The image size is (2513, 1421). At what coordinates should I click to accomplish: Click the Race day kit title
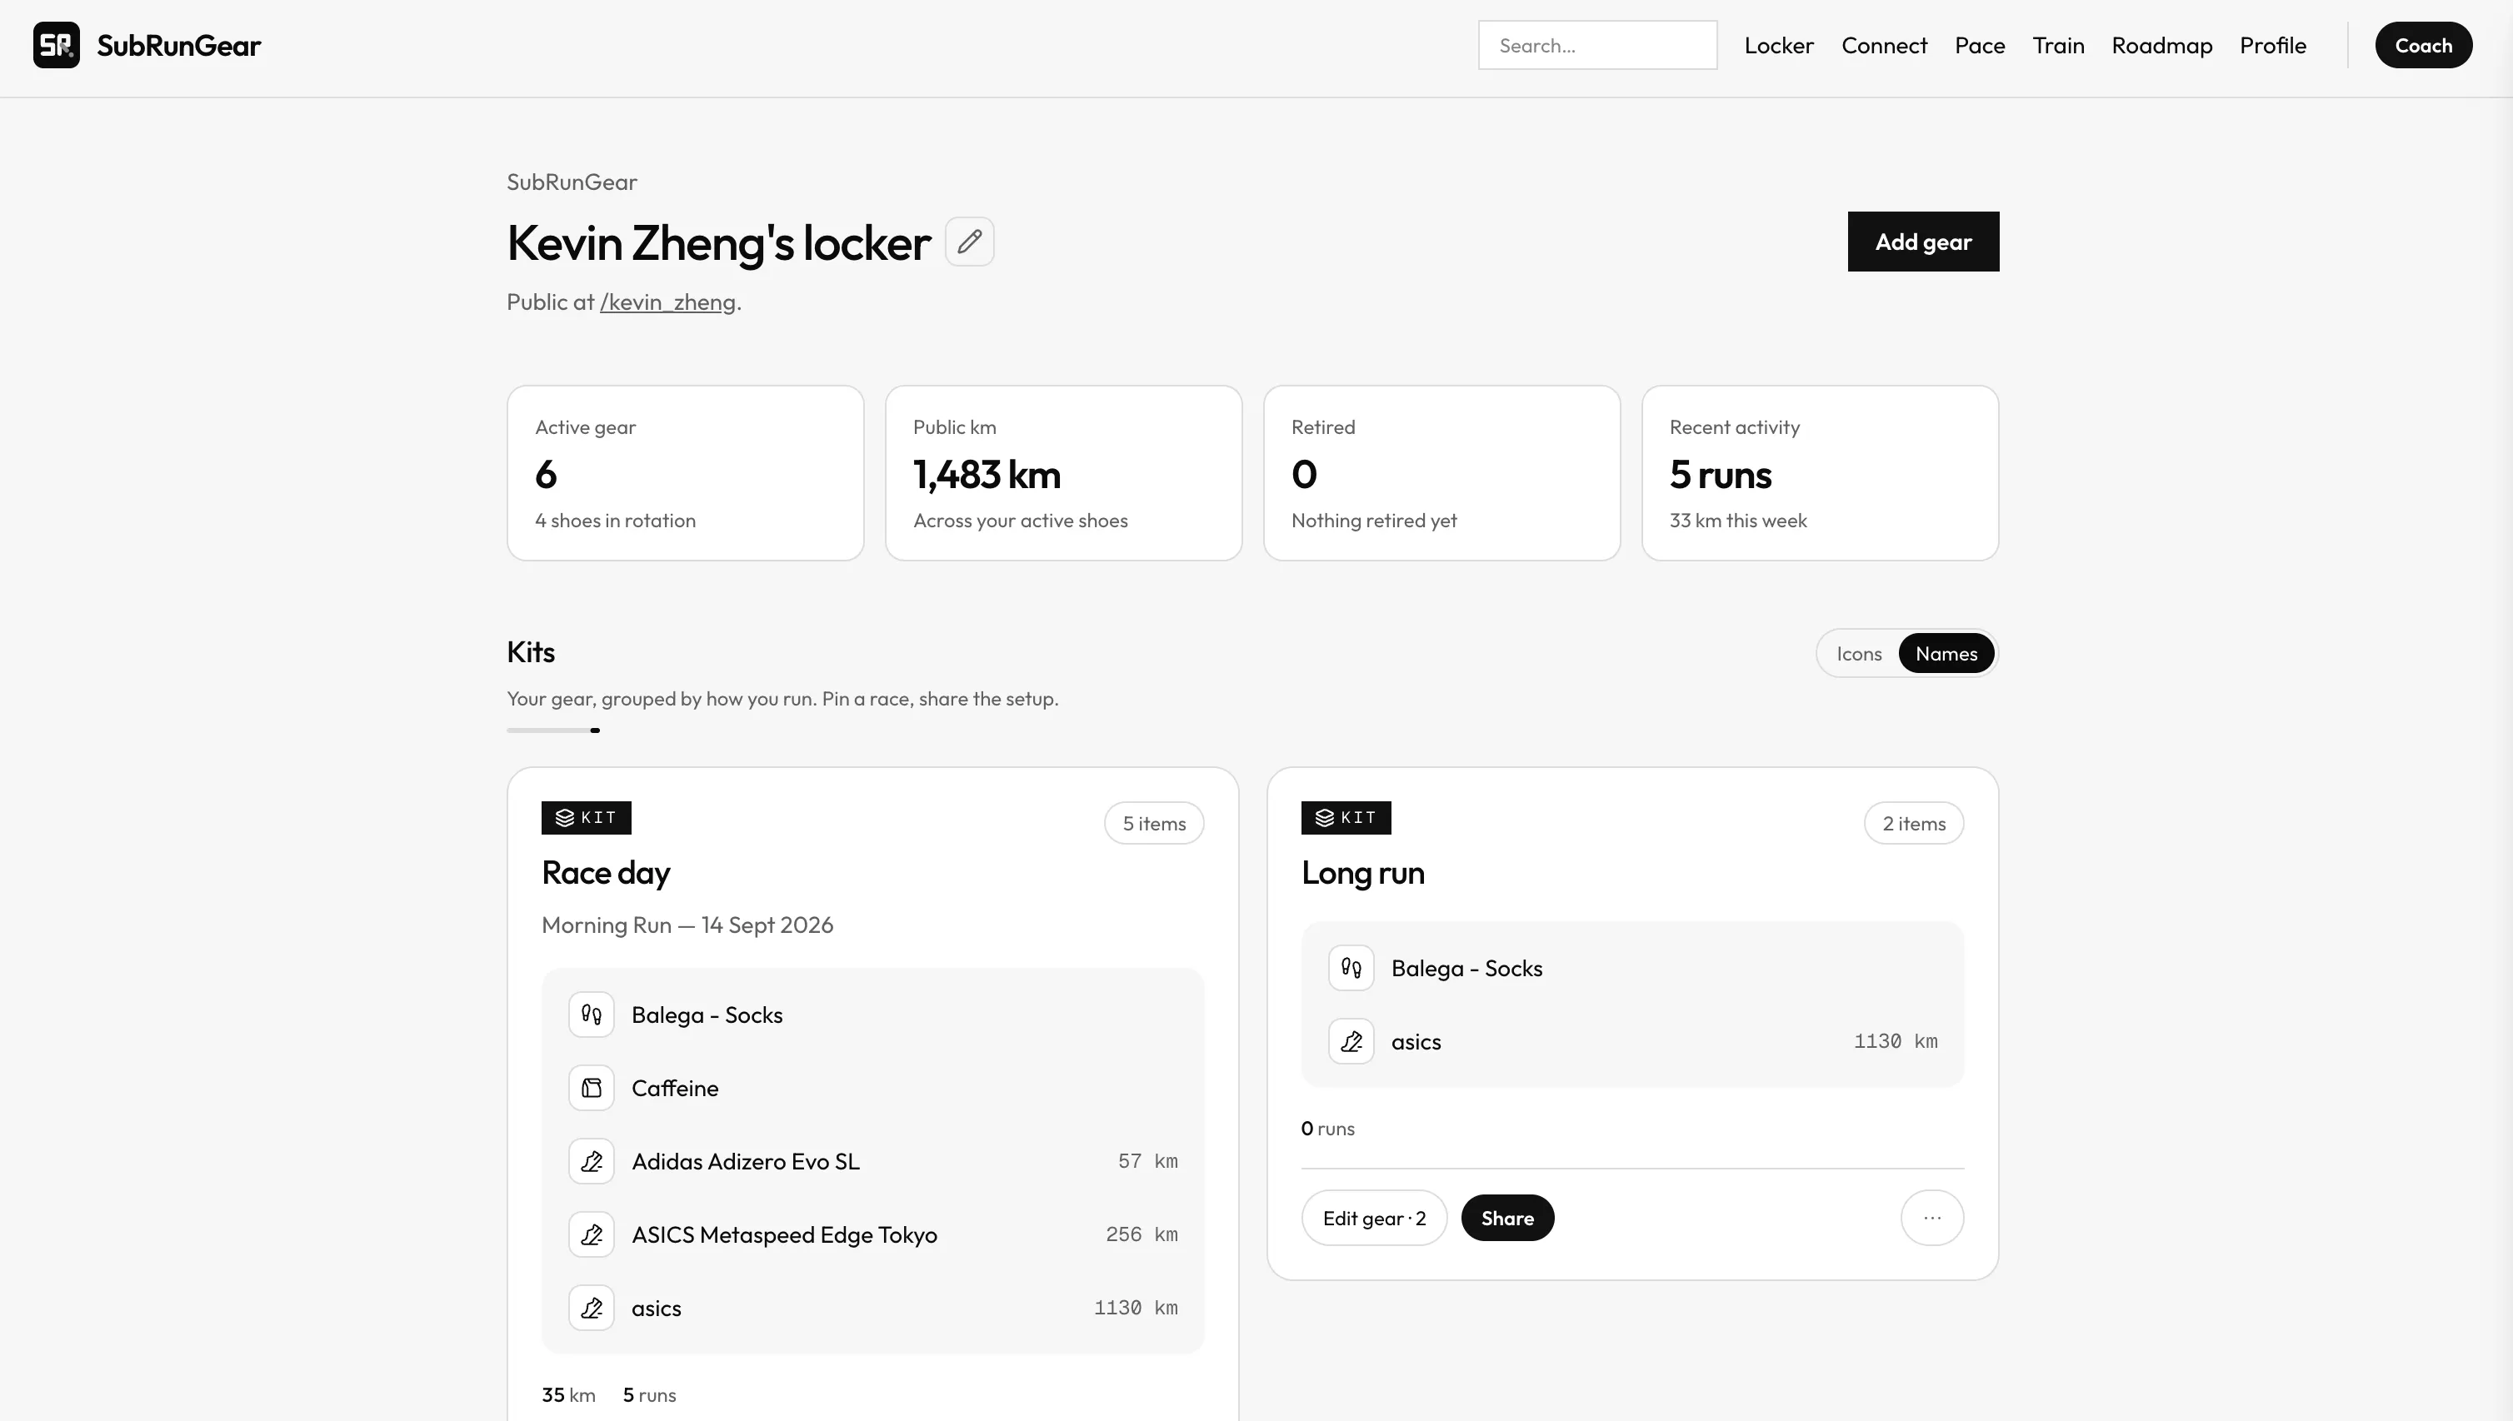click(x=607, y=873)
